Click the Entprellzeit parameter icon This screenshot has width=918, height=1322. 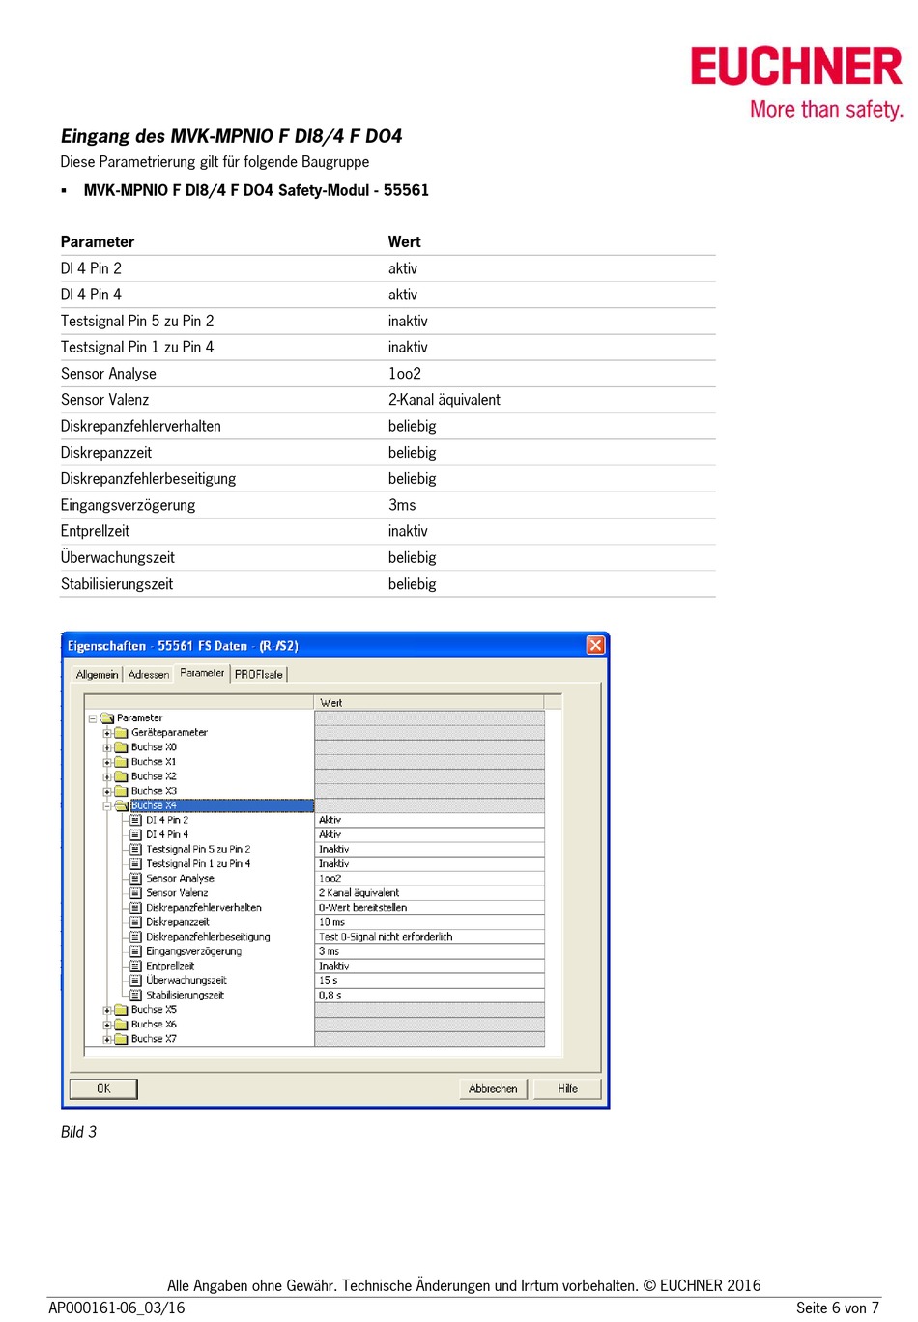pyautogui.click(x=136, y=966)
